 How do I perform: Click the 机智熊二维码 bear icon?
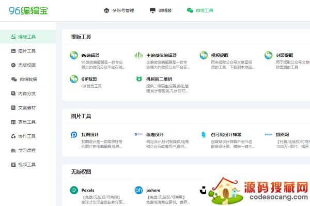click(139, 79)
